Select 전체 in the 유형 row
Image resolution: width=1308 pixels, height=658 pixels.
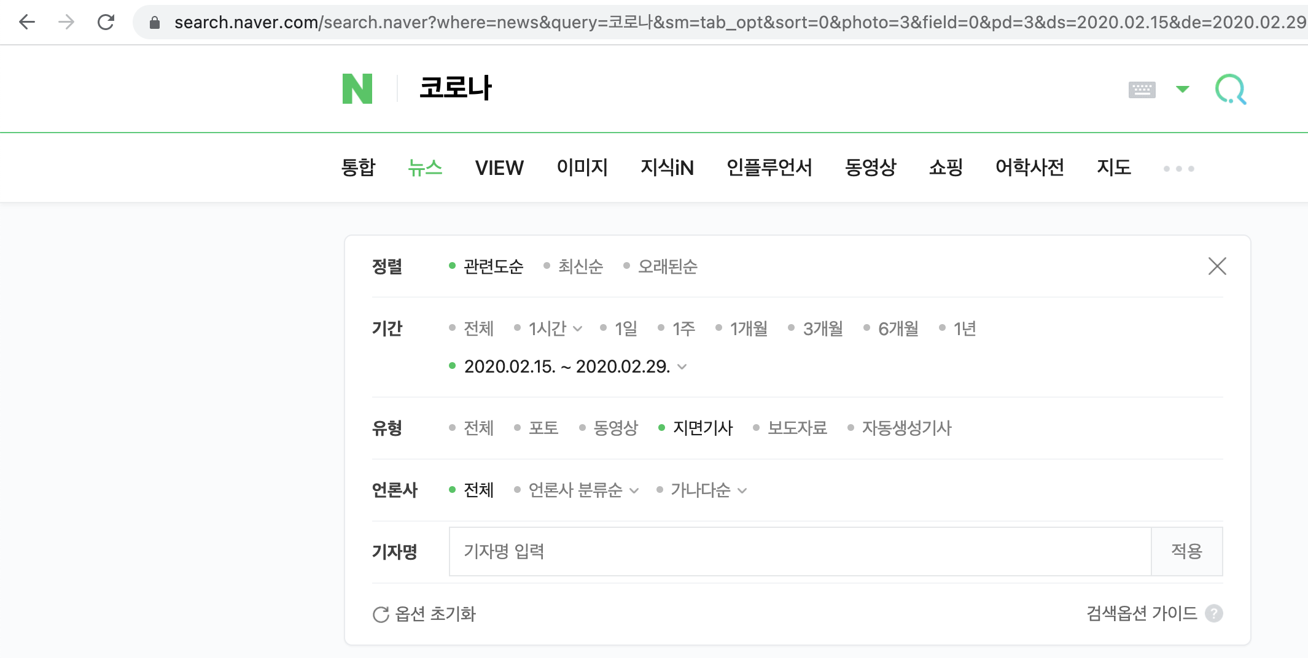478,428
